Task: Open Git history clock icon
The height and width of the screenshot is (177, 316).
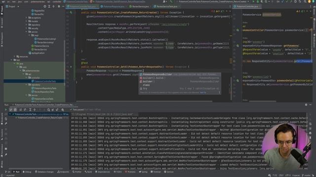Action: [x=295, y=1]
